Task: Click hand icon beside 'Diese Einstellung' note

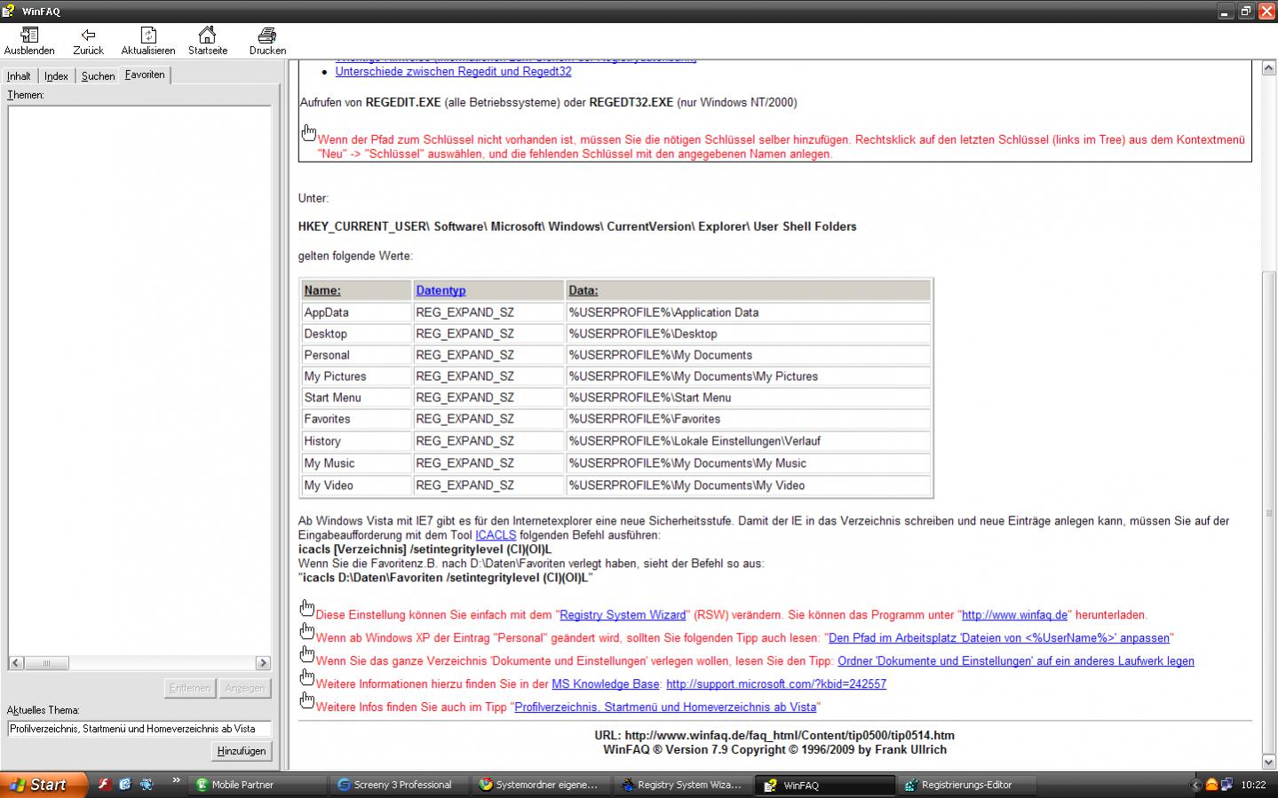Action: tap(306, 609)
